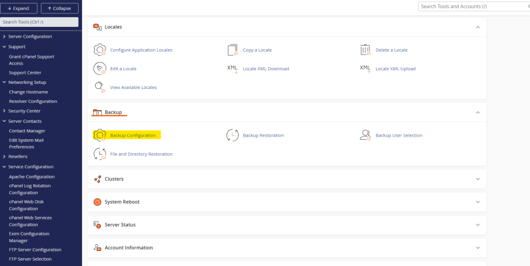Click the Backup Restoration clock icon
Screen dimensions: 530x266
point(232,136)
